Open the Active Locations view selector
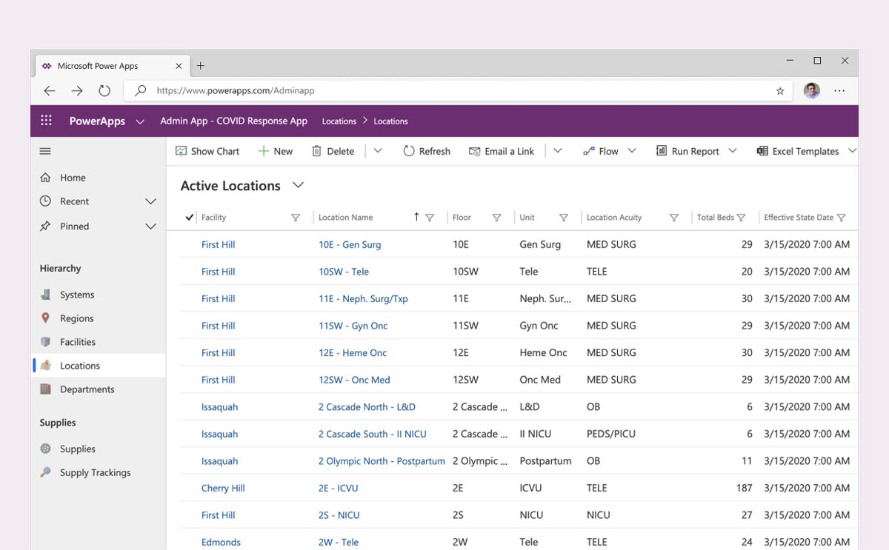 pyautogui.click(x=299, y=185)
